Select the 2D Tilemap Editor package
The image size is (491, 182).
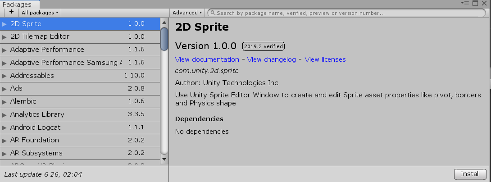[x=80, y=36]
